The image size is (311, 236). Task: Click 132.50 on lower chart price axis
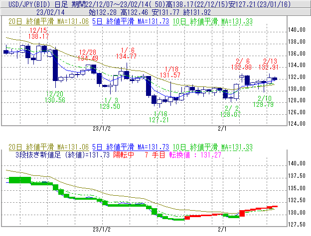[297, 200]
